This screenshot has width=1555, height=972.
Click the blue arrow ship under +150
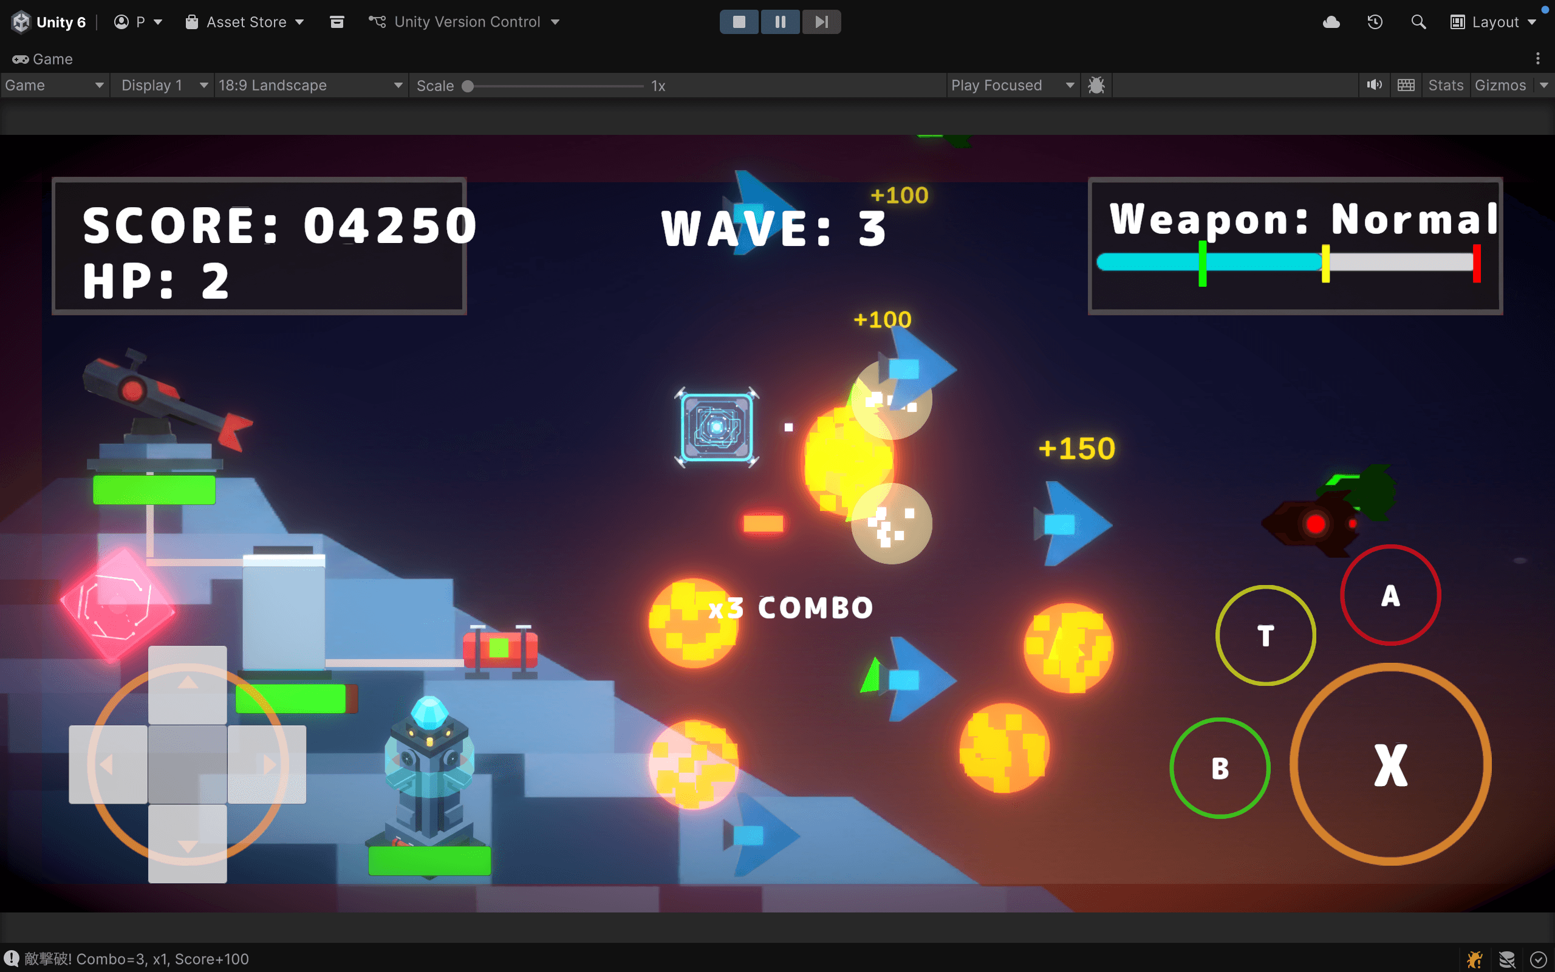(x=1073, y=524)
